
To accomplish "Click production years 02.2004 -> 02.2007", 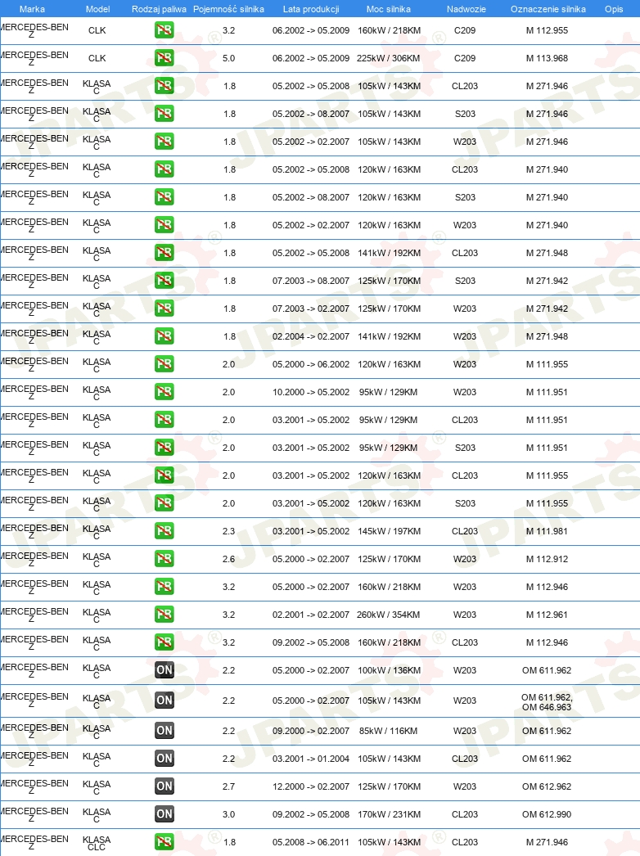I will pyautogui.click(x=311, y=337).
